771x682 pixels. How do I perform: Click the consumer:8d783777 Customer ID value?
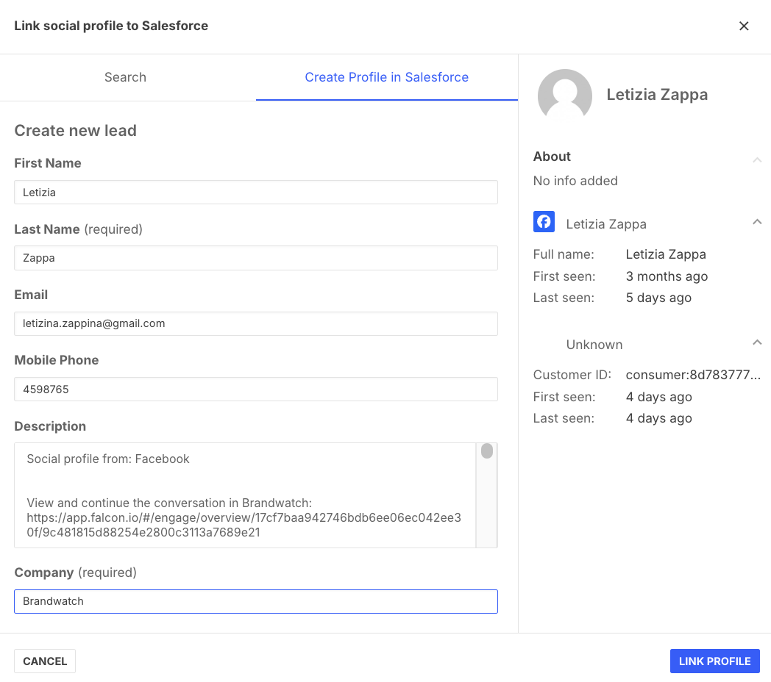click(693, 375)
